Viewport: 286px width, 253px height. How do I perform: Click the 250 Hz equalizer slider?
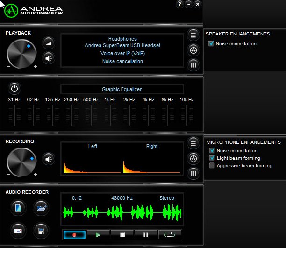coord(72,115)
